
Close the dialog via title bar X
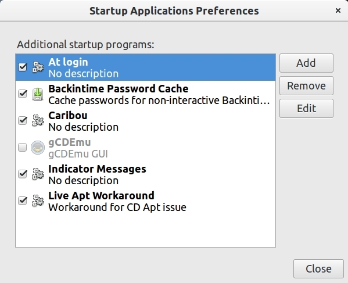click(338, 10)
